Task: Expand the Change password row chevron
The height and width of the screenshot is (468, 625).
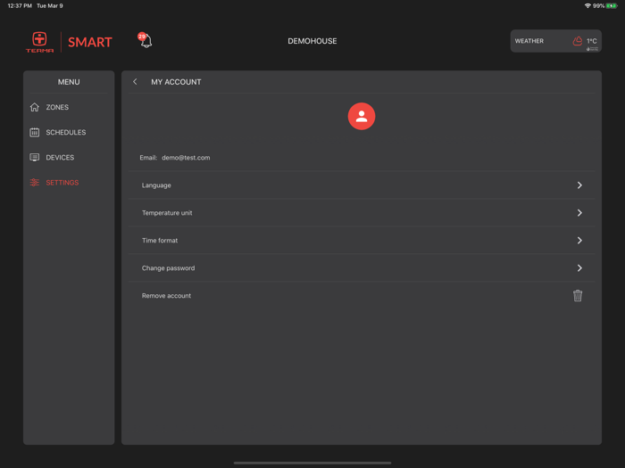Action: [579, 267]
